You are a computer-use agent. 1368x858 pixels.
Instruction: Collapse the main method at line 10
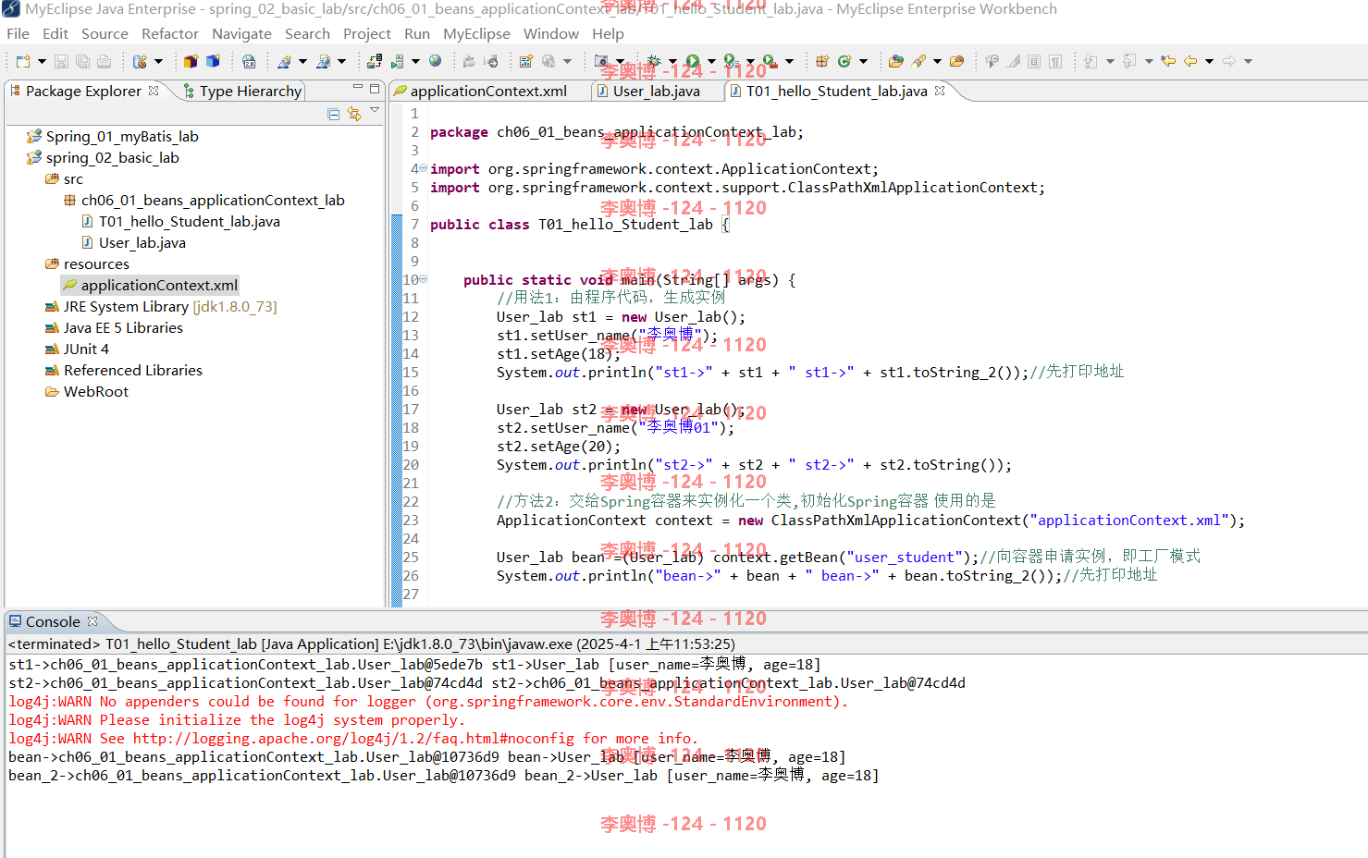tap(423, 279)
